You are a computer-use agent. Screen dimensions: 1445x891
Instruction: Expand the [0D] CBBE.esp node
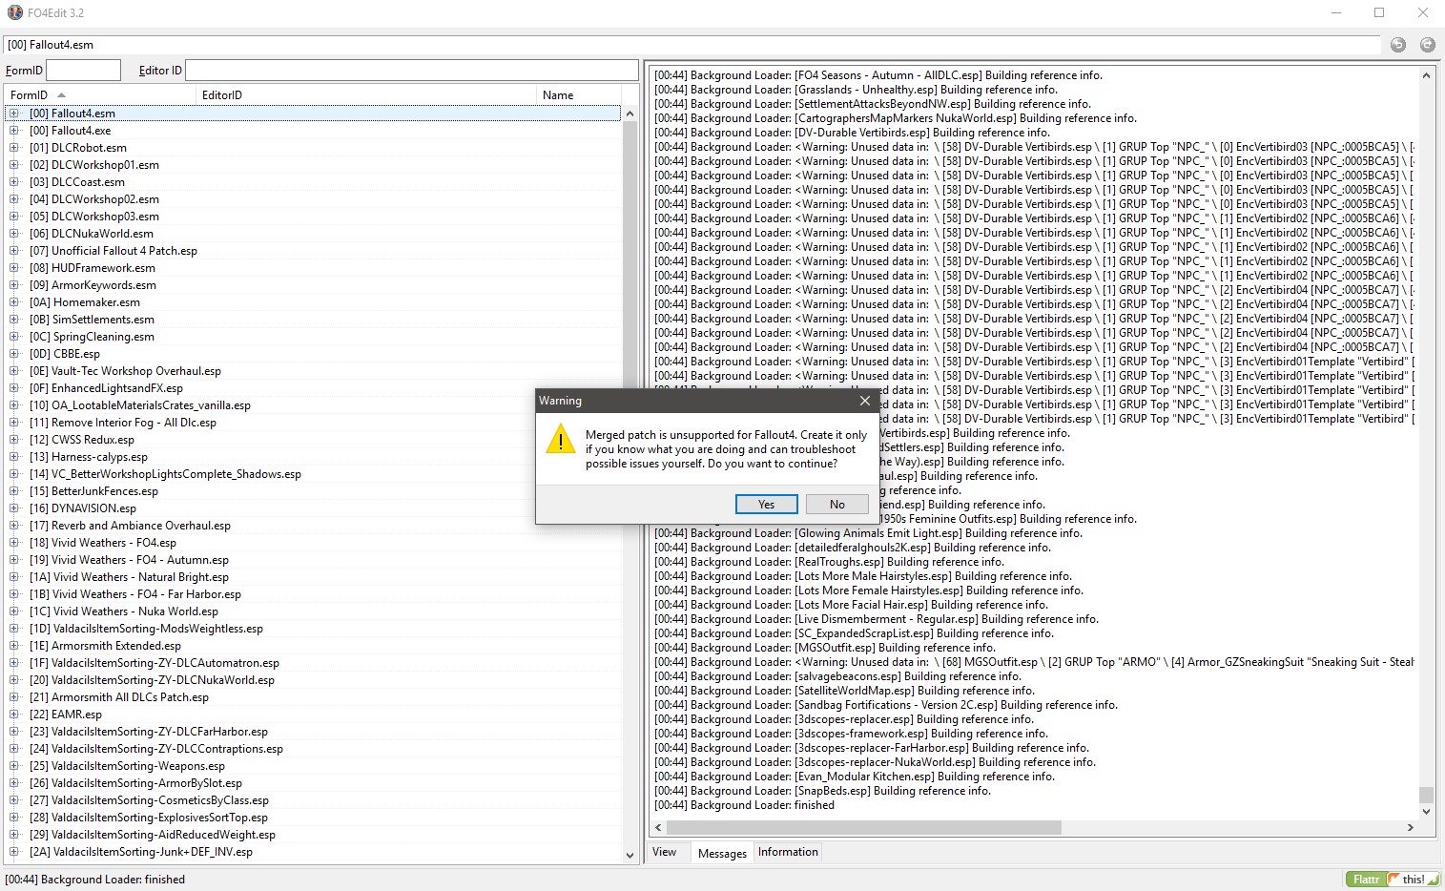14,354
